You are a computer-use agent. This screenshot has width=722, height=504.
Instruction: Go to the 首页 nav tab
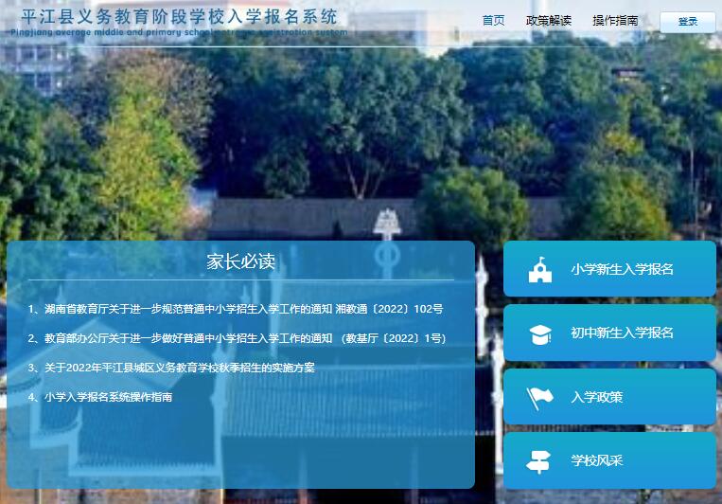pos(493,21)
